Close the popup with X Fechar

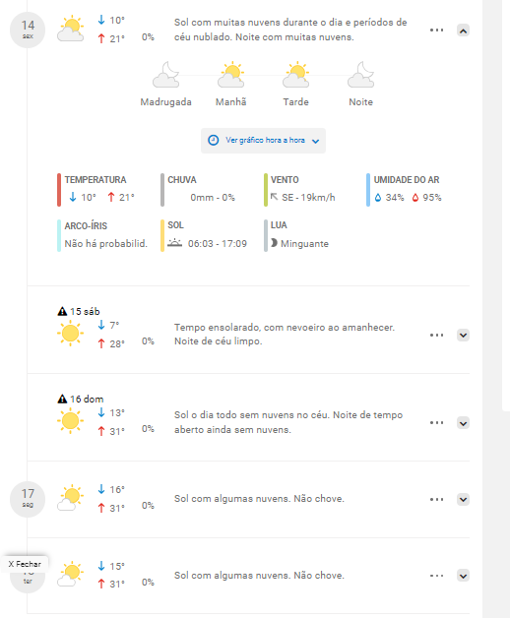tap(25, 564)
